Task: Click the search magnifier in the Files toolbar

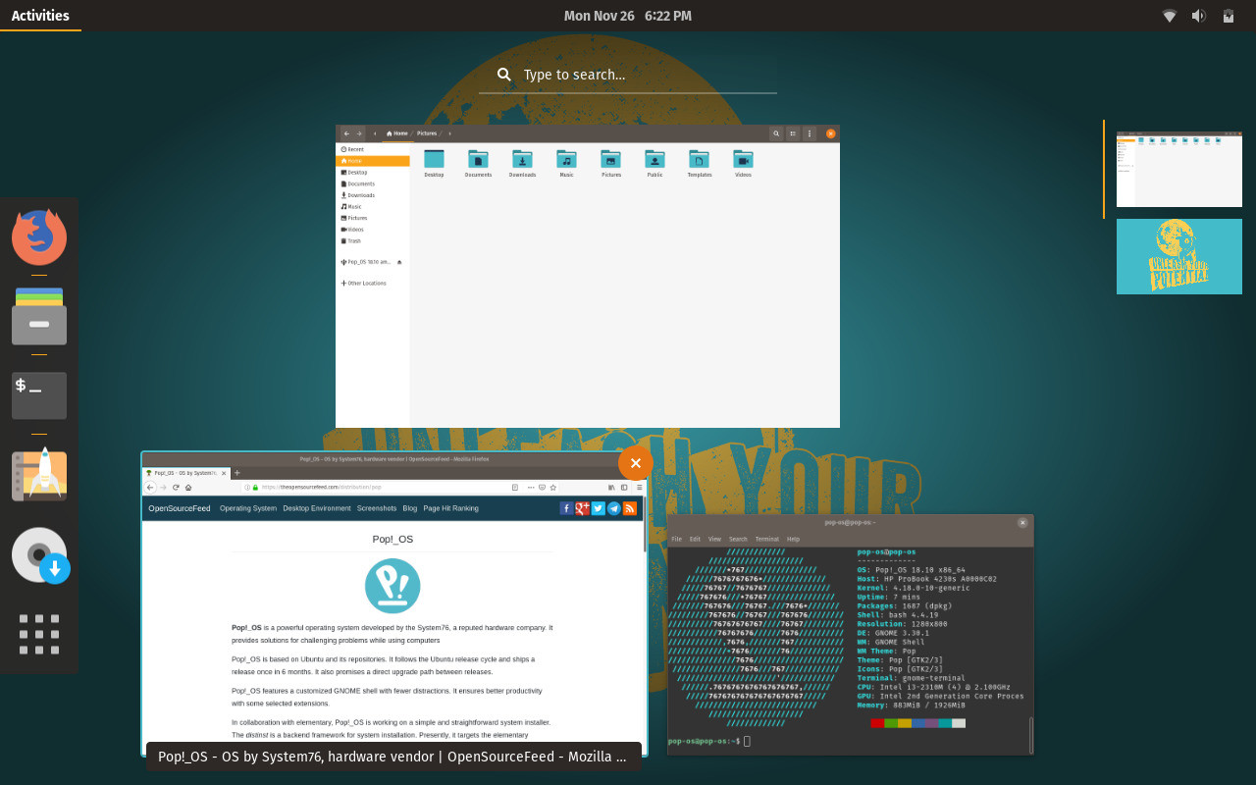Action: (x=775, y=132)
